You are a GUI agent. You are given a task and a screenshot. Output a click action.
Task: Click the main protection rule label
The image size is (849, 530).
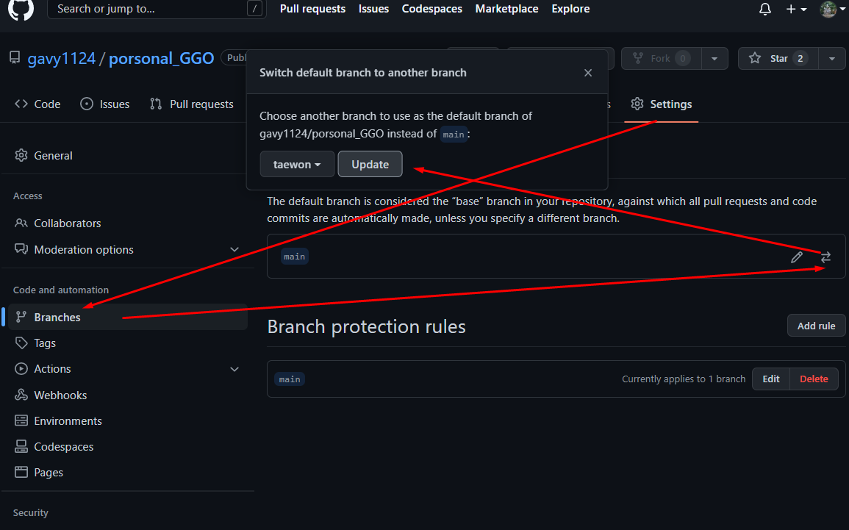coord(290,379)
